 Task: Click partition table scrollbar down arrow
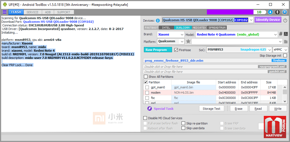click(285, 101)
